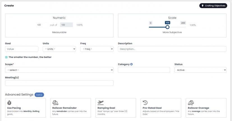The height and width of the screenshot is (121, 232).
Task: Click the lightbulb icon in Crafting Objectives
Action: click(202, 6)
